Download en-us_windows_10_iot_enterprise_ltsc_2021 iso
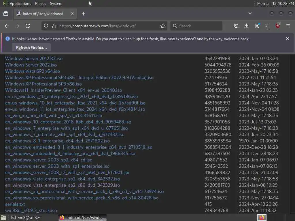The width and height of the screenshot is (295, 221). tap(75, 103)
